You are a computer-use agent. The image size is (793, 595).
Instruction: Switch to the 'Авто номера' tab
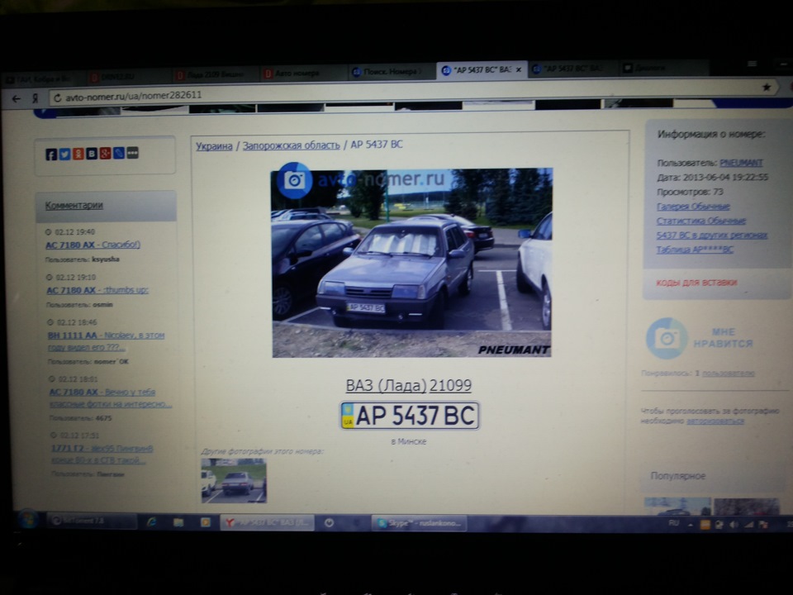303,74
